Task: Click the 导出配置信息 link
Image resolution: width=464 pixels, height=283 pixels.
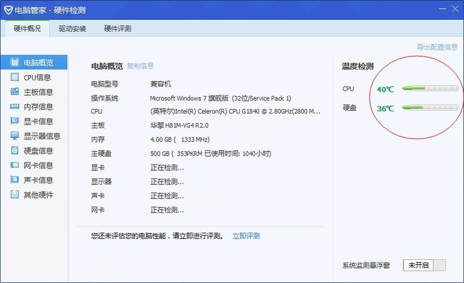Action: (437, 47)
